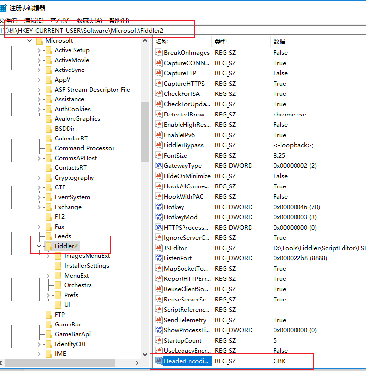The width and height of the screenshot is (366, 371).
Task: Expand the IME key
Action: click(39, 354)
